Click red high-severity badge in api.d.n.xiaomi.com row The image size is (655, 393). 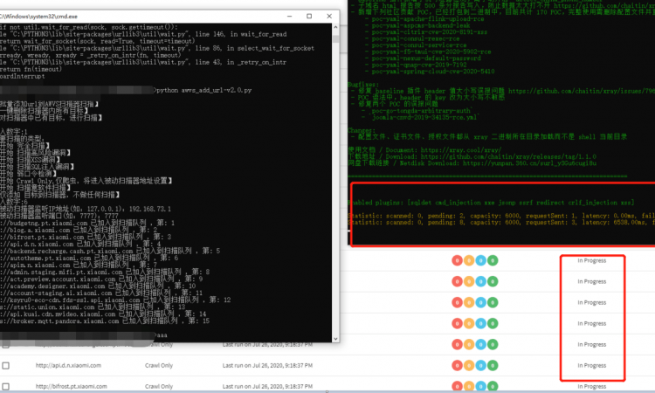click(457, 365)
